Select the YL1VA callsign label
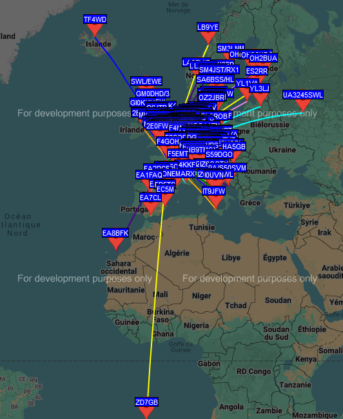The image size is (343, 419). (247, 83)
